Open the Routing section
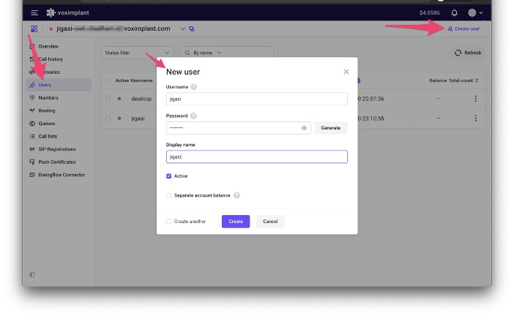This screenshot has width=514, height=316. [x=47, y=110]
